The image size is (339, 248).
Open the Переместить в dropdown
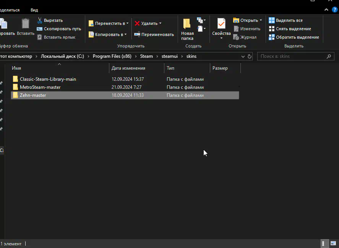point(109,23)
